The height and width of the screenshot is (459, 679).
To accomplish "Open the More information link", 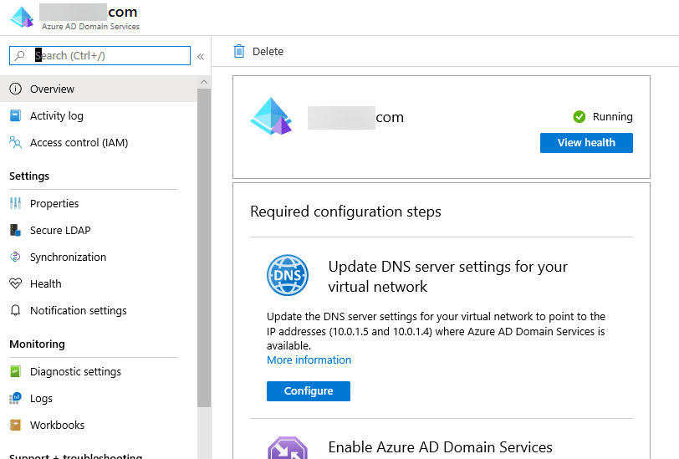I will 309,360.
